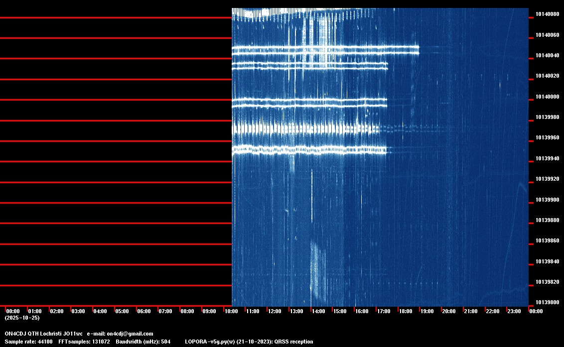564x347 pixels.
Task: Click the 11:00 time axis label
Action: click(253, 311)
